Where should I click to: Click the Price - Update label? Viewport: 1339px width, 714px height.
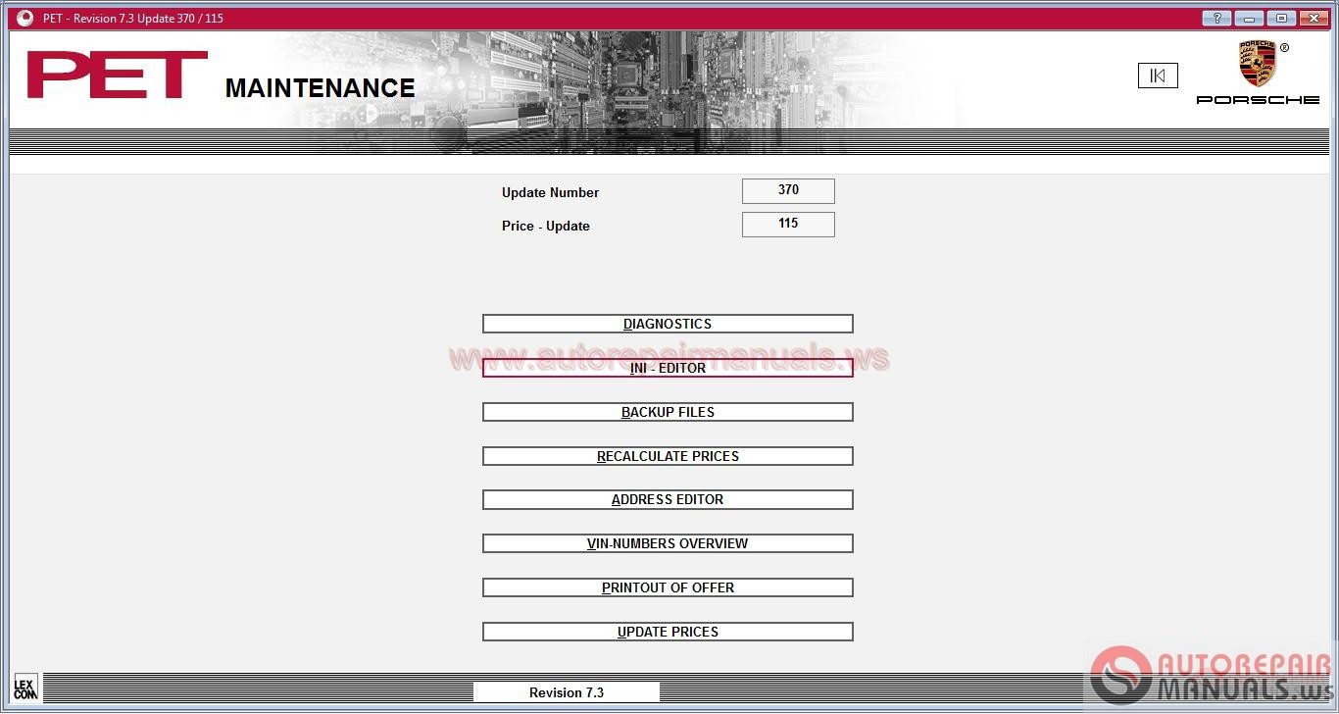(x=546, y=226)
